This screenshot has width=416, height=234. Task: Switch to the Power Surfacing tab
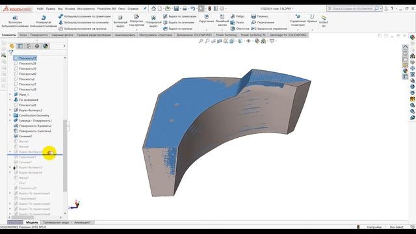coord(226,35)
